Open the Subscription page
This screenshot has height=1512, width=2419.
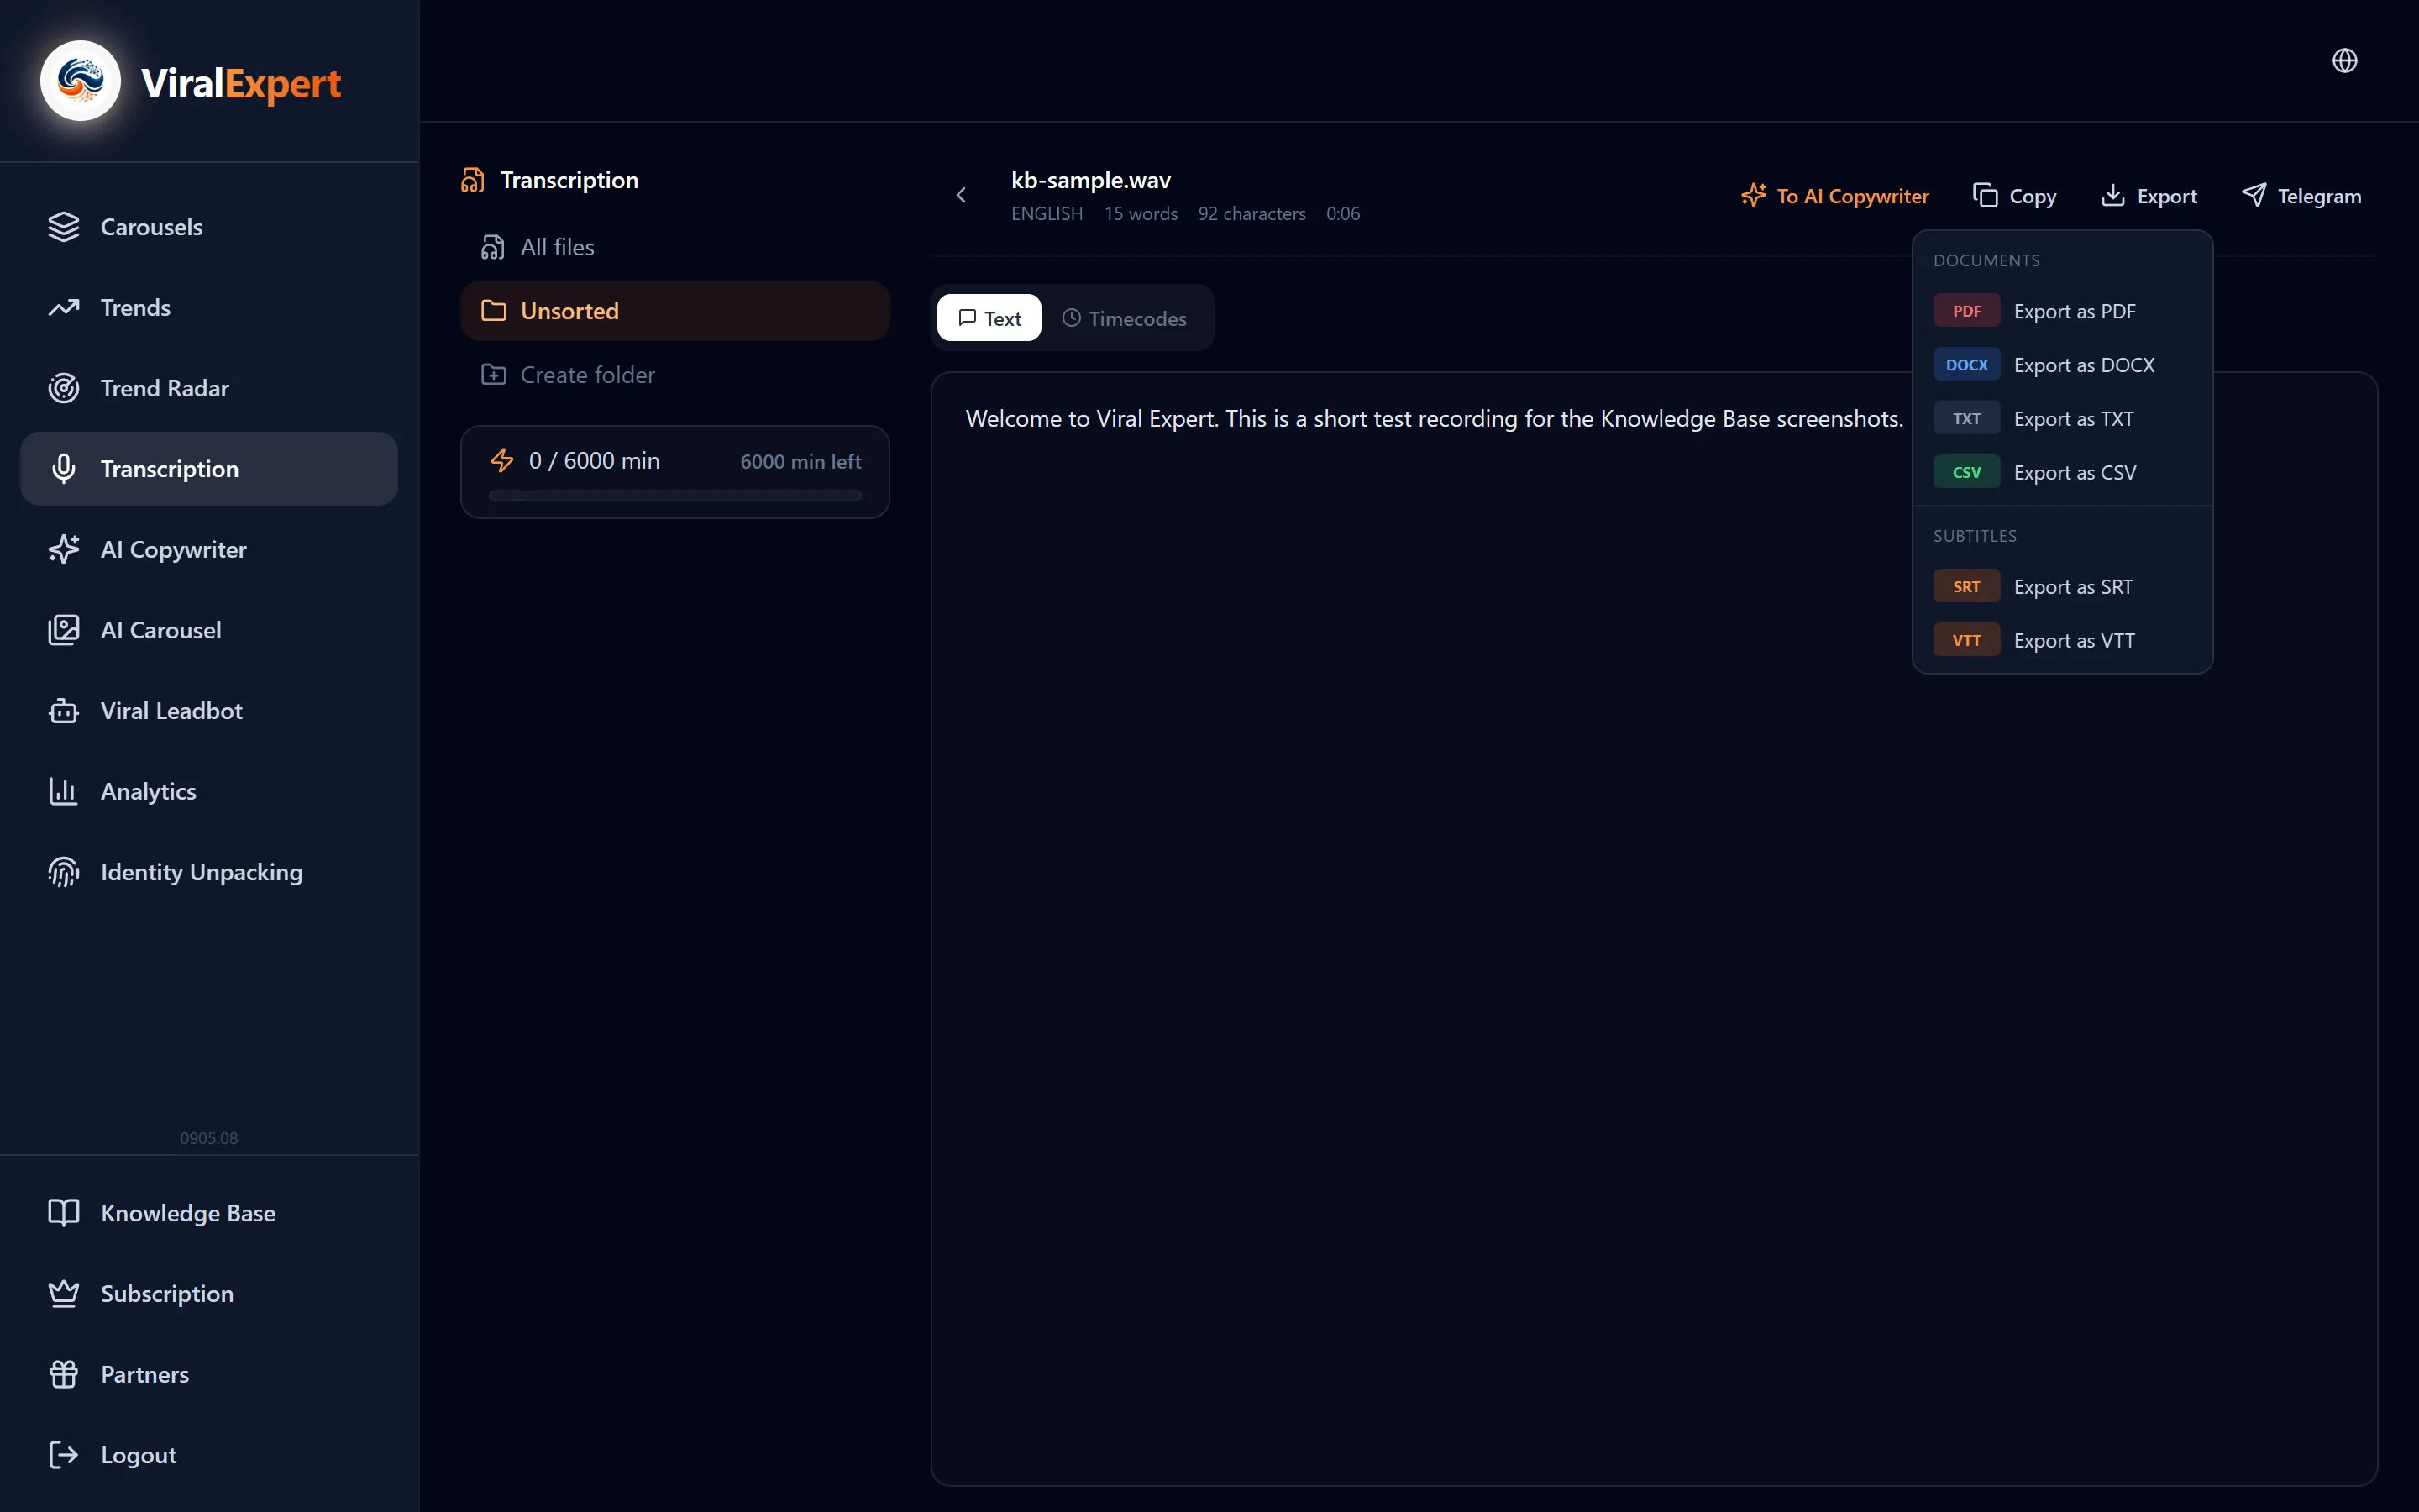[209, 1294]
